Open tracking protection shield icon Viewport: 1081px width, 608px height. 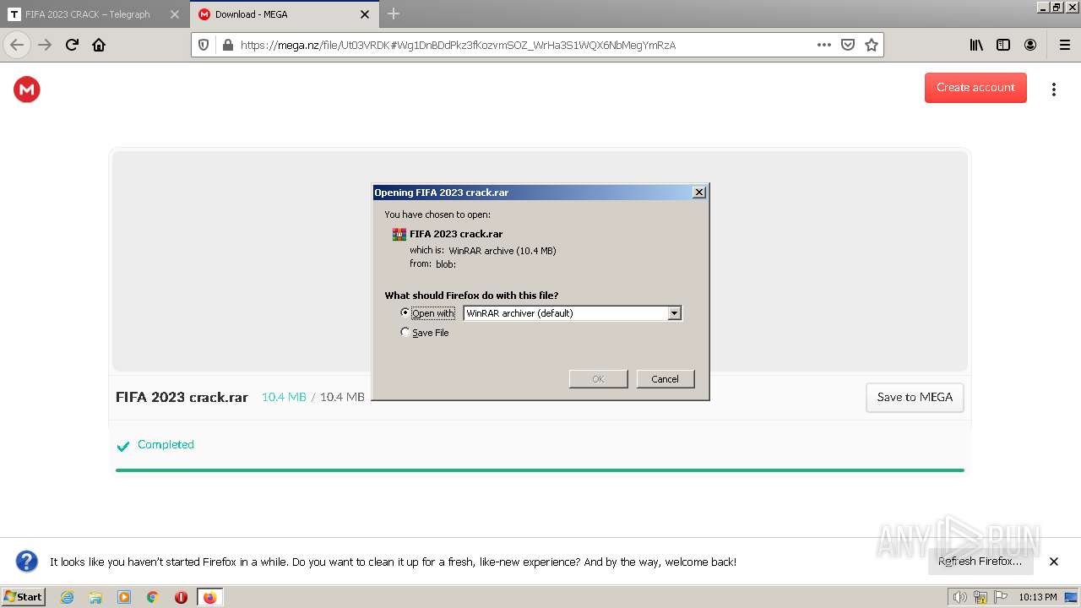pos(204,45)
